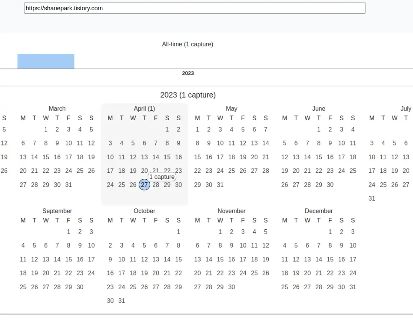The width and height of the screenshot is (413, 323).
Task: Select day 19 in October
Action: tap(144, 273)
